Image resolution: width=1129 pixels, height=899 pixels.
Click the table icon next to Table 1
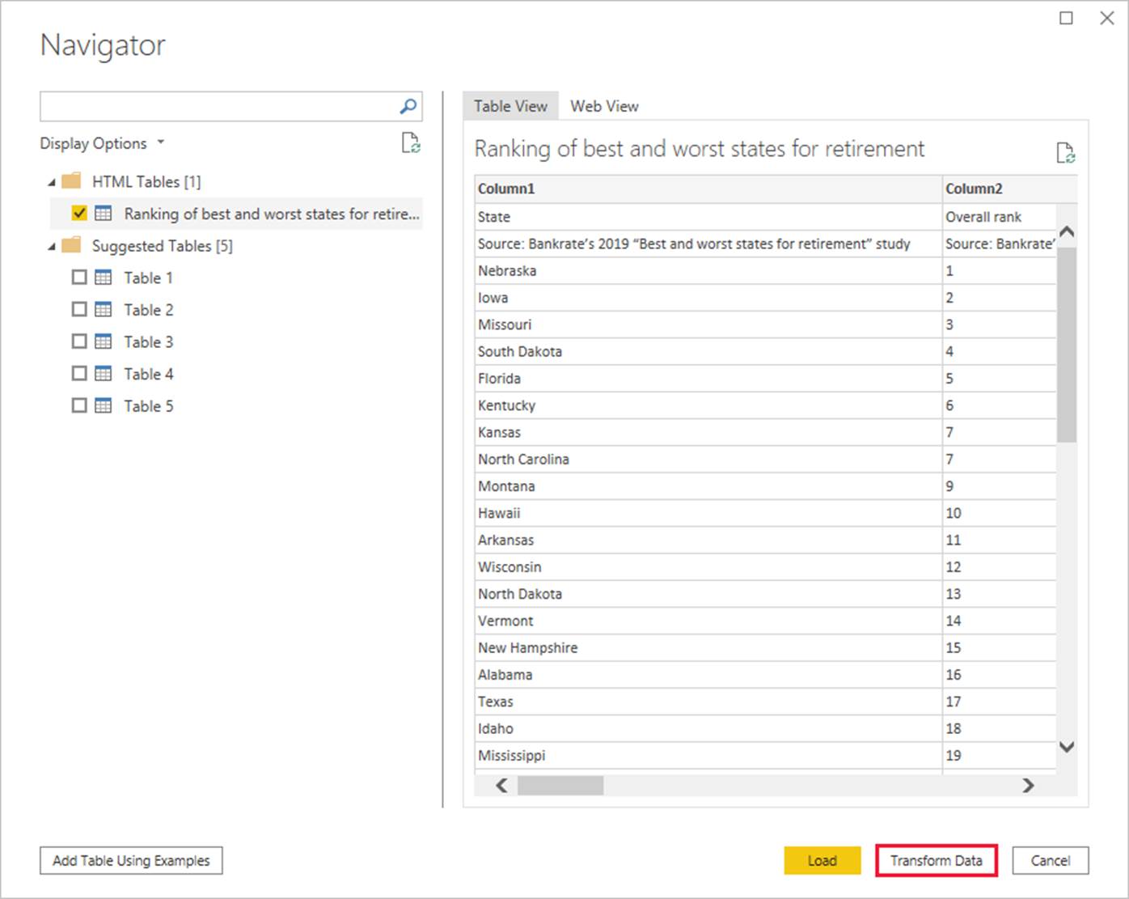click(104, 278)
